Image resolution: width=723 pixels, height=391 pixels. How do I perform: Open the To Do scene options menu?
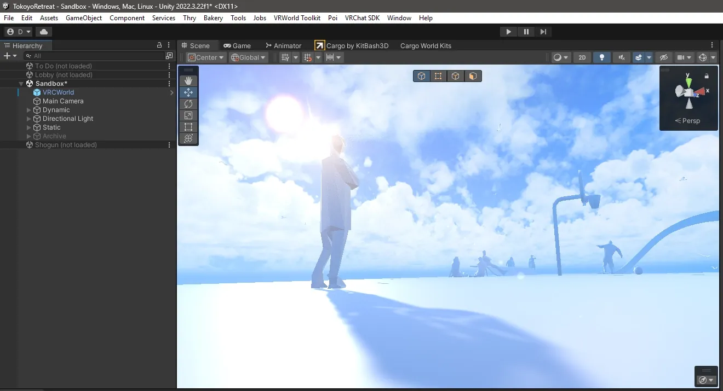point(169,66)
